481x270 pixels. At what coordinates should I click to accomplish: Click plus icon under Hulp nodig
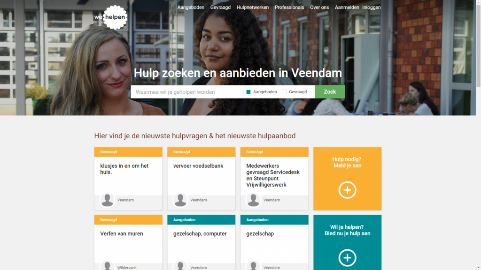(347, 190)
